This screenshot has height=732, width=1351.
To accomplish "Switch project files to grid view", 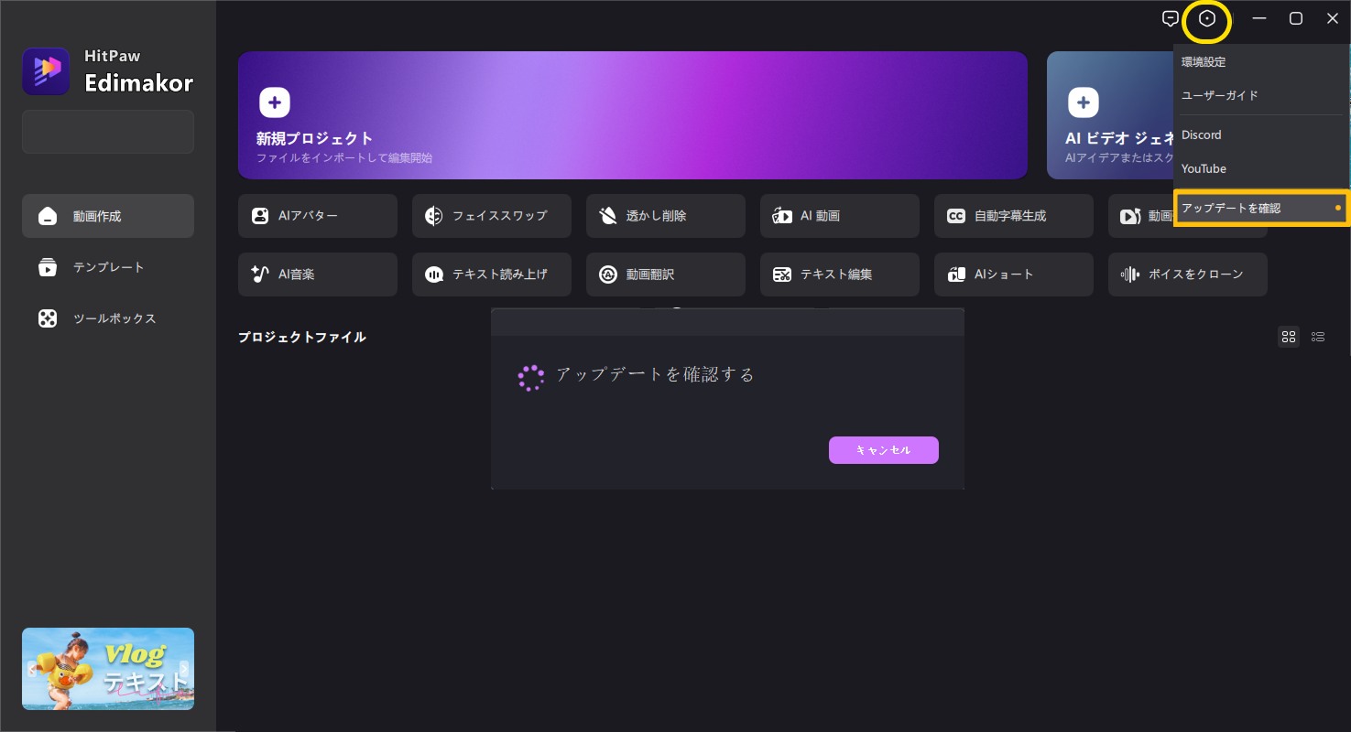I will coord(1288,336).
